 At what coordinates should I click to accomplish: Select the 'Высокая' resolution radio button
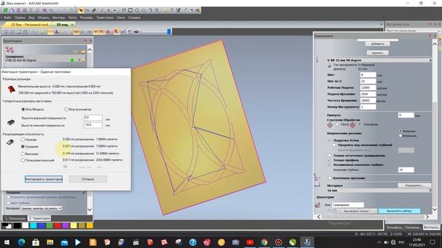pyautogui.click(x=23, y=154)
